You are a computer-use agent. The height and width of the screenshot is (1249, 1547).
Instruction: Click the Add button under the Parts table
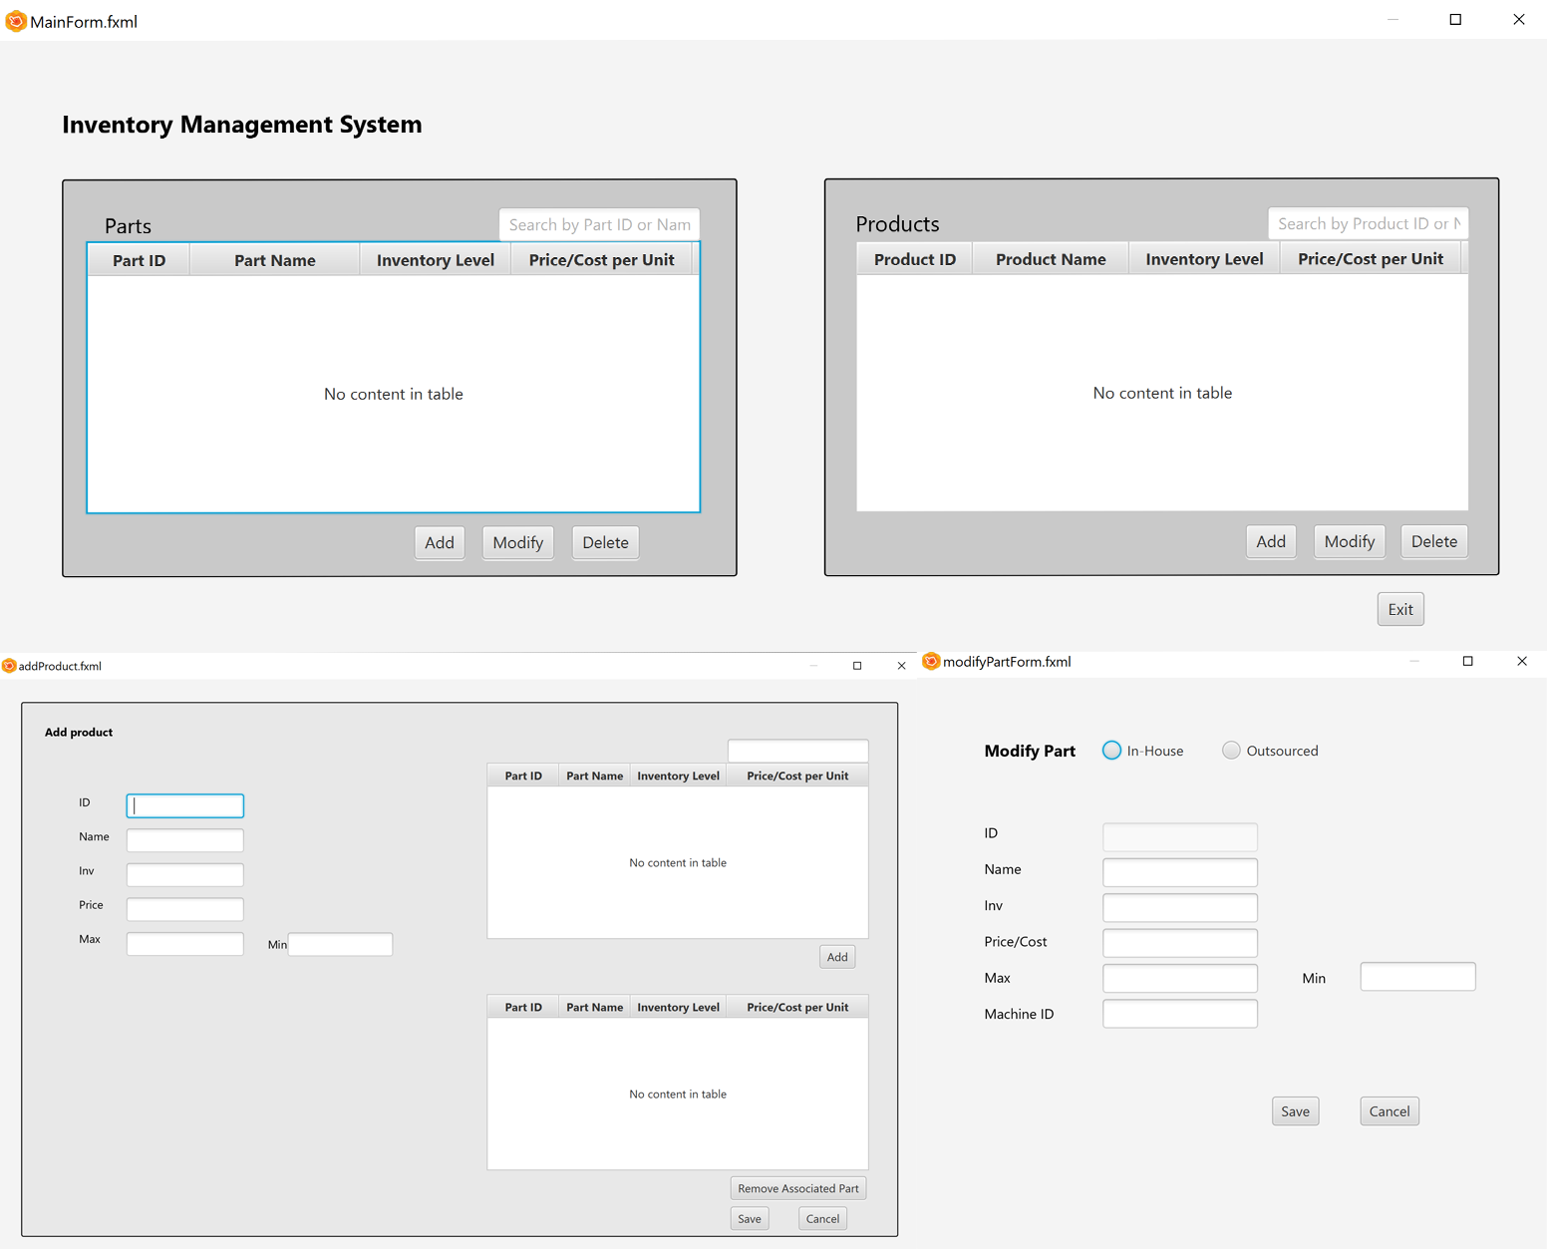(x=440, y=542)
